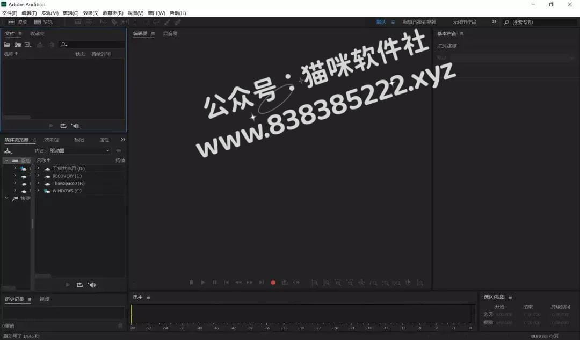580x340 pixels.
Task: Switch to the Multitrack (多轨) view button
Action: pyautogui.click(x=44, y=22)
